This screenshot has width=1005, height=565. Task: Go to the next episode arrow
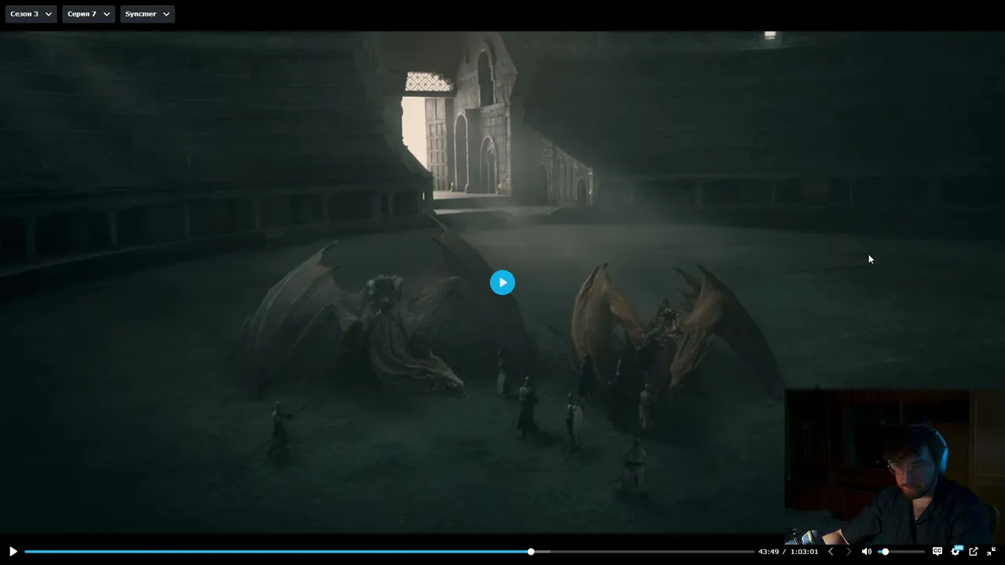point(848,552)
